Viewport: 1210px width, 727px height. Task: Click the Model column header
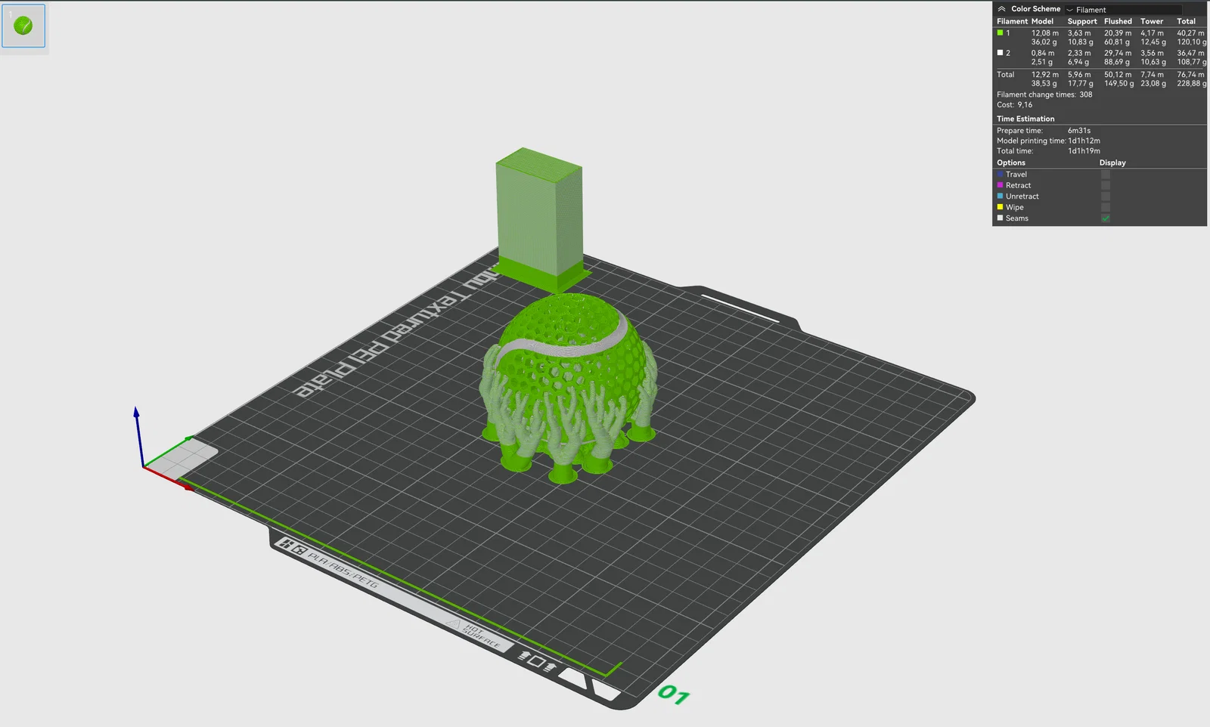(1042, 21)
